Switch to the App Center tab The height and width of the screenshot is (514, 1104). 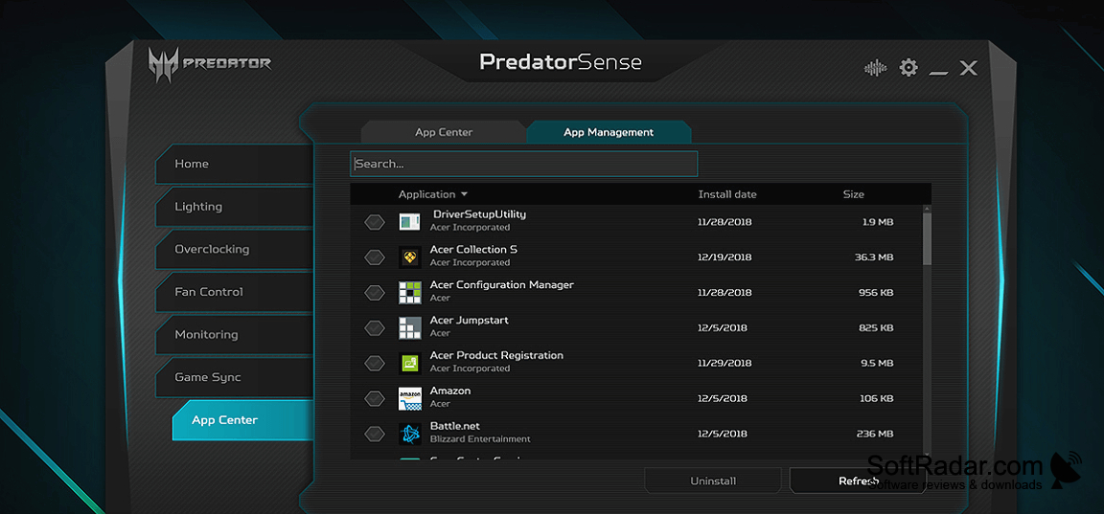coord(444,132)
